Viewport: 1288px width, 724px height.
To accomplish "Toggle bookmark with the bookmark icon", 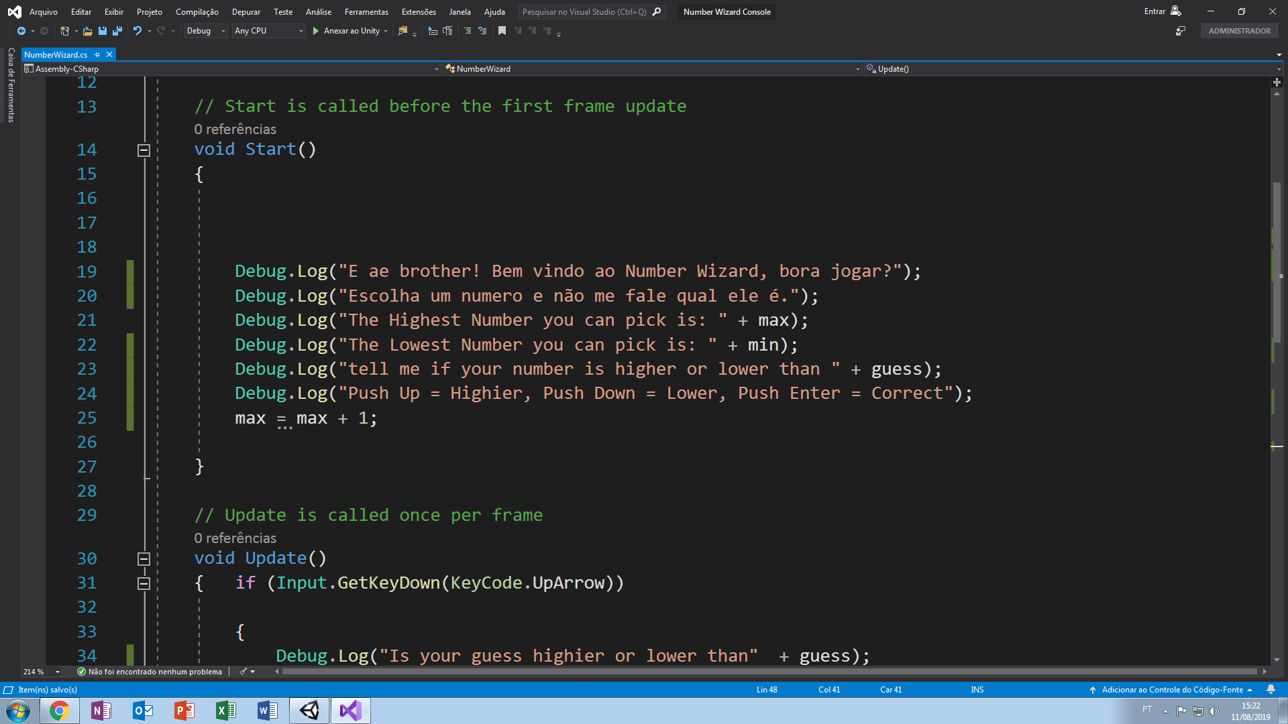I will pyautogui.click(x=502, y=31).
